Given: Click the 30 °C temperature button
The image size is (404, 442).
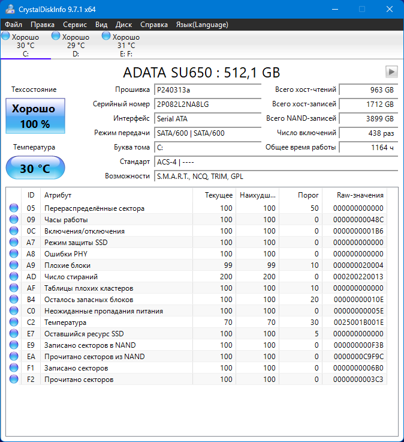Looking at the screenshot, I should coord(35,168).
